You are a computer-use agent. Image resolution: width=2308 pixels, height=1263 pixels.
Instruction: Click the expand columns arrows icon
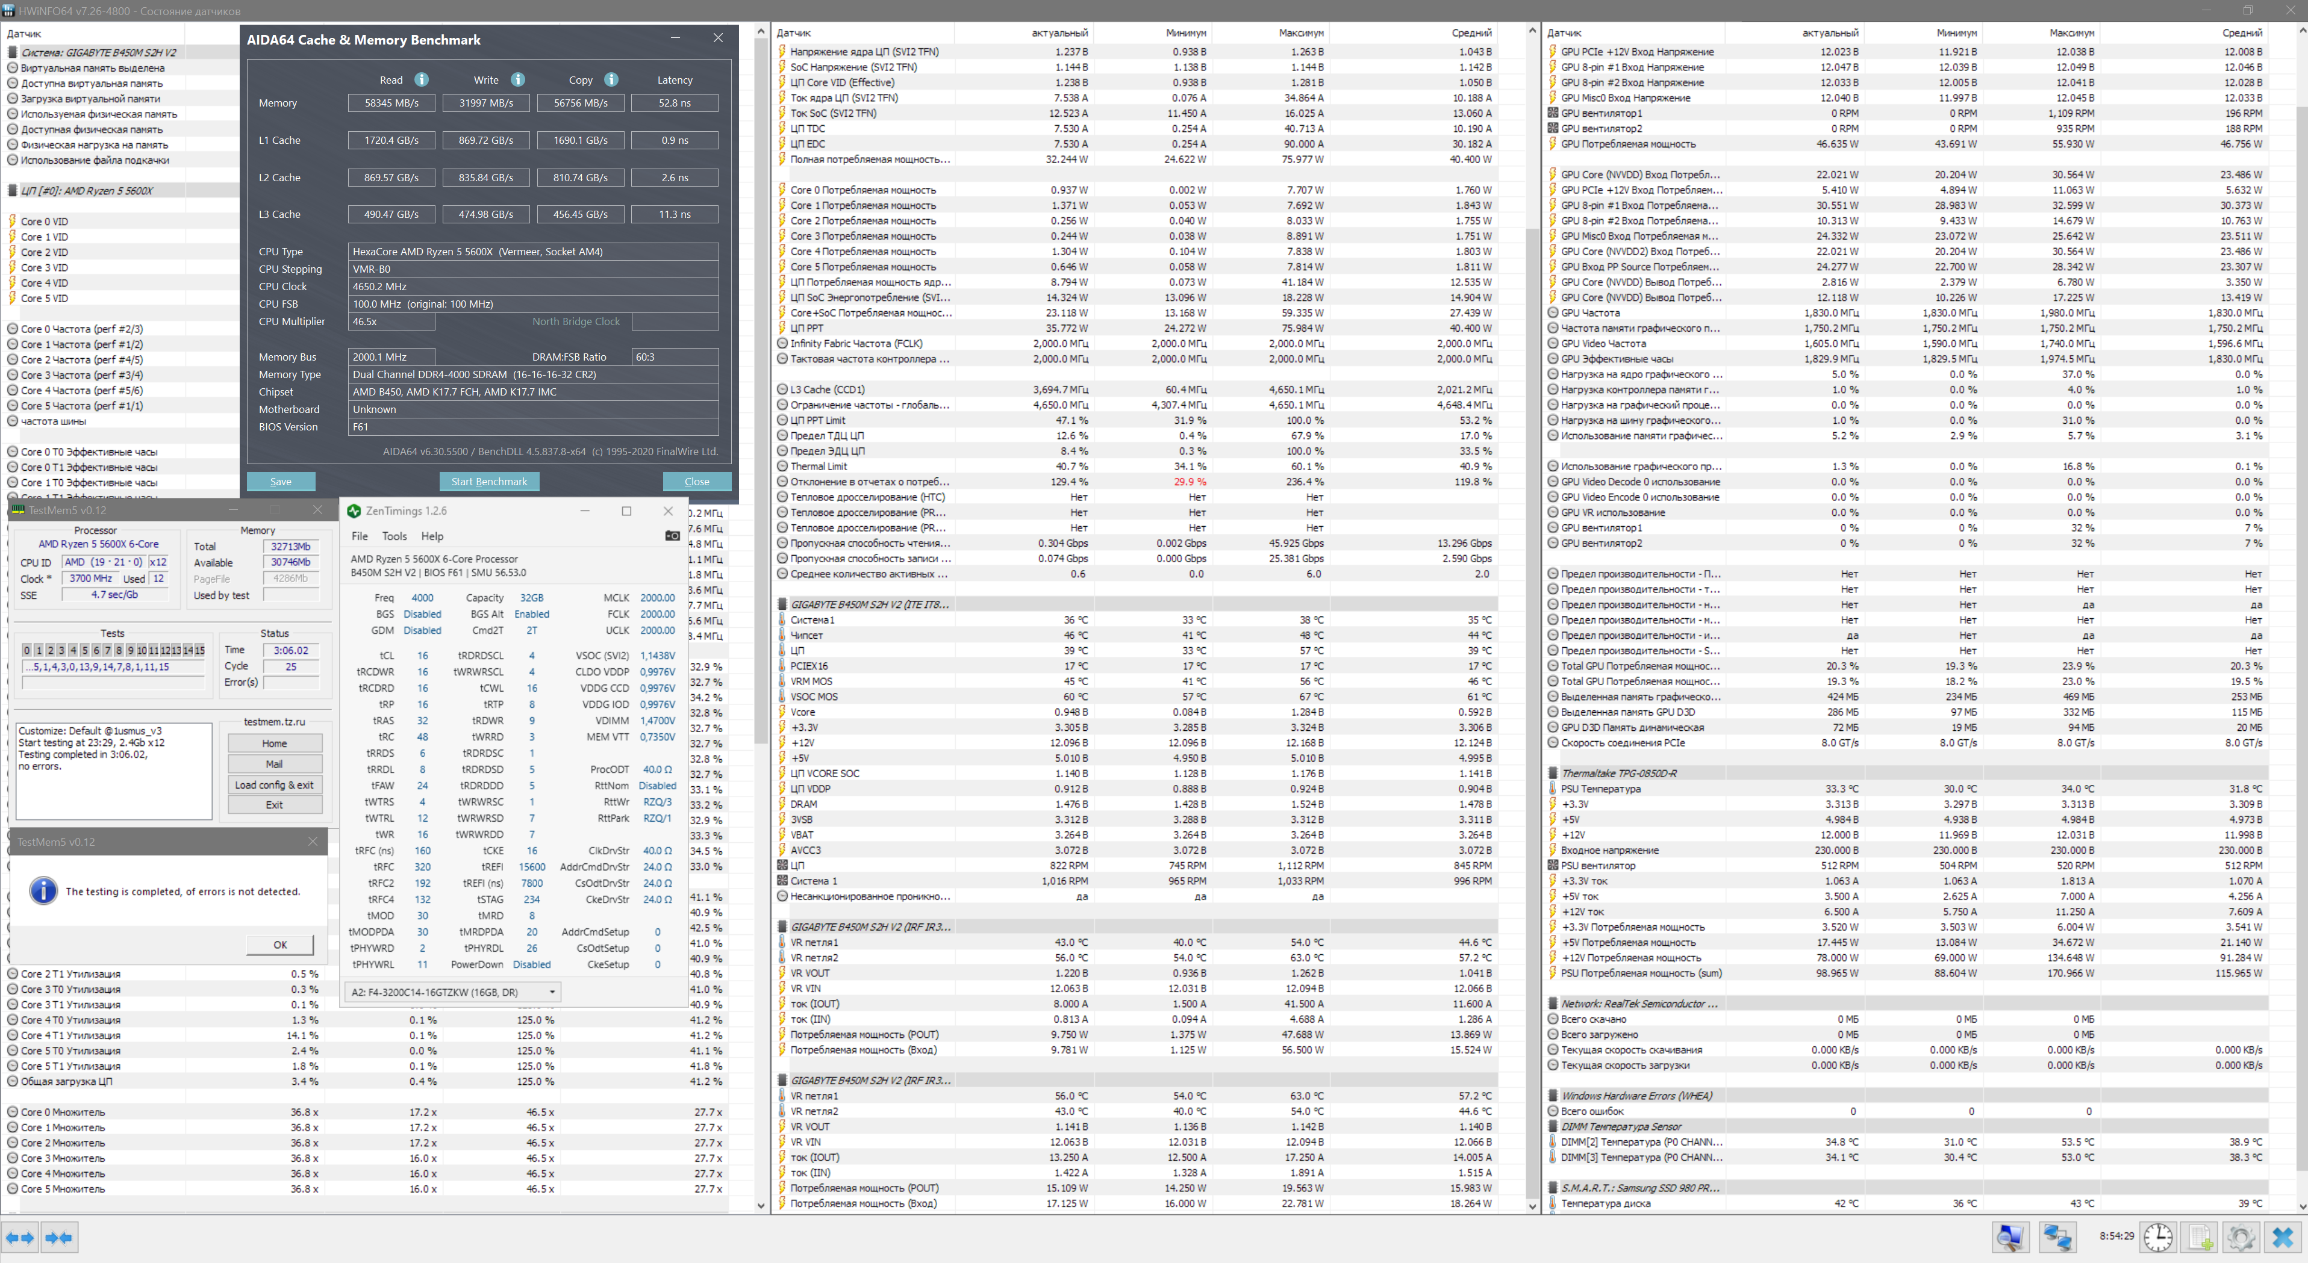point(20,1237)
